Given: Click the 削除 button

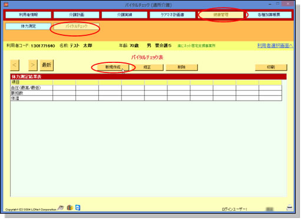Looking at the screenshot, I should click(181, 67).
